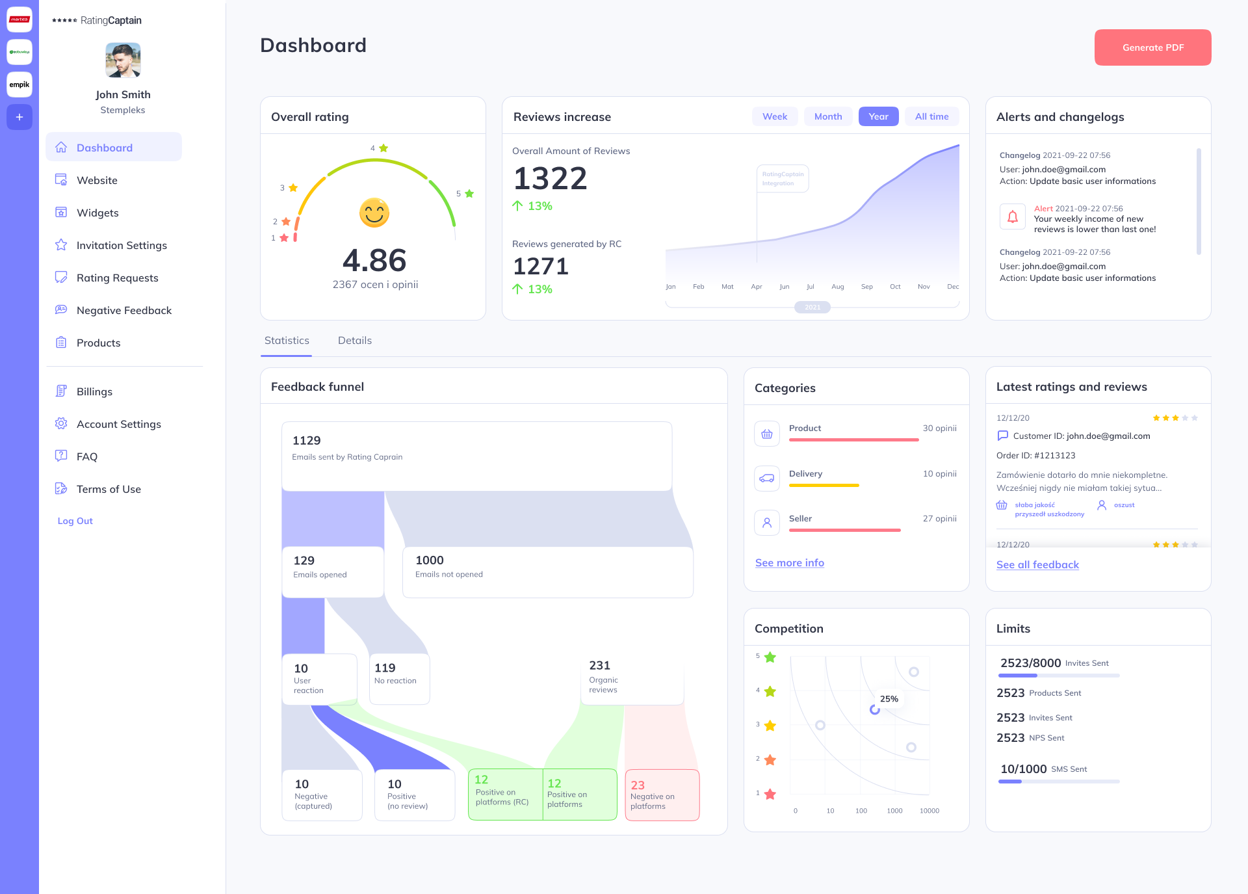Click the Rating Requests icon

(x=61, y=278)
